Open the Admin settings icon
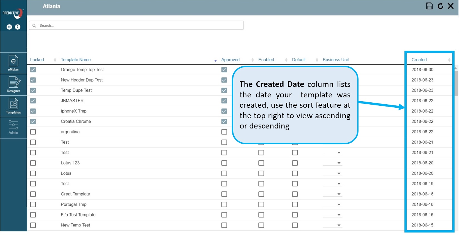The image size is (459, 235). pyautogui.click(x=13, y=127)
